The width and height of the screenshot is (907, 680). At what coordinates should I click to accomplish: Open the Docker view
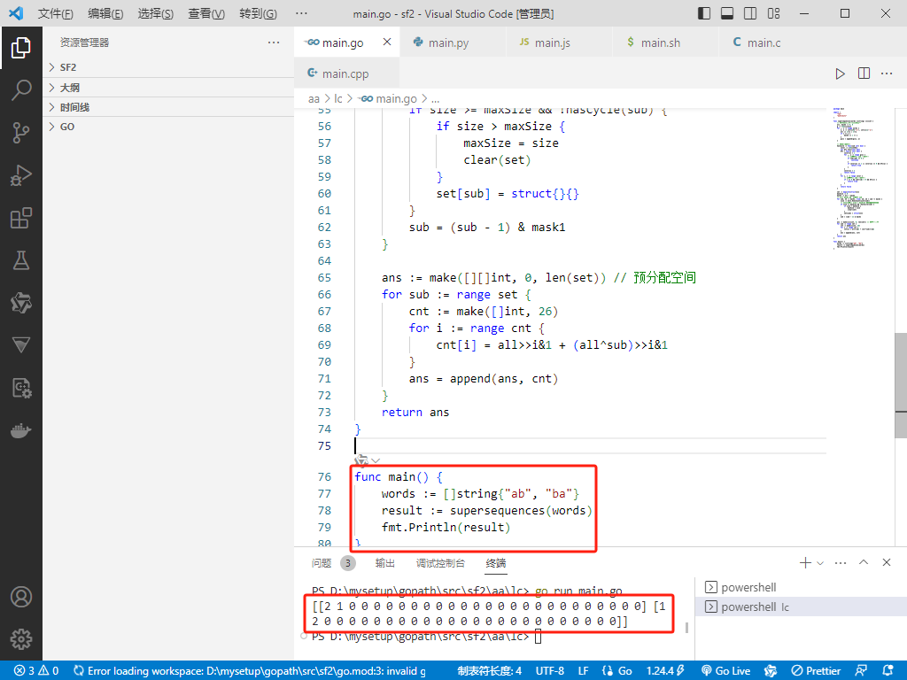(x=21, y=431)
